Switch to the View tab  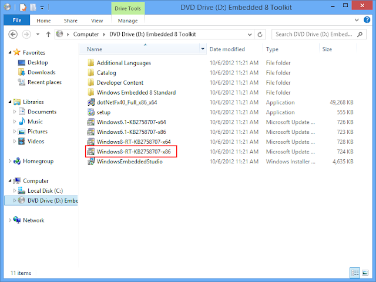point(97,21)
